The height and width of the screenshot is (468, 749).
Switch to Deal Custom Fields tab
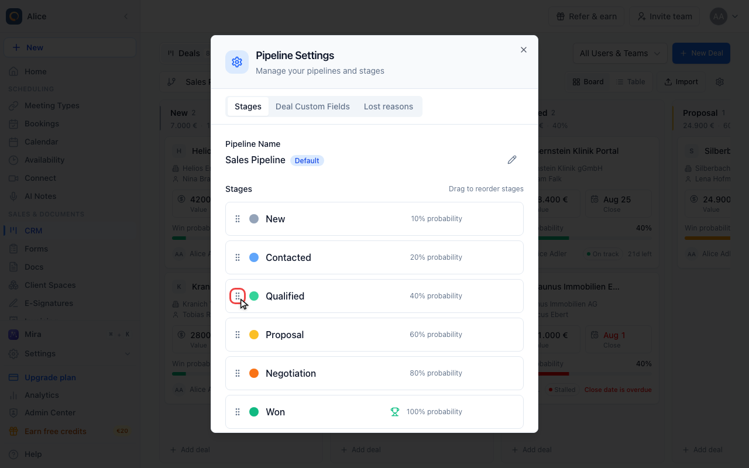312,106
